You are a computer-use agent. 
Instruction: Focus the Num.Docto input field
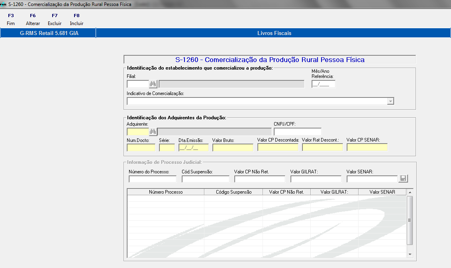pyautogui.click(x=141, y=148)
